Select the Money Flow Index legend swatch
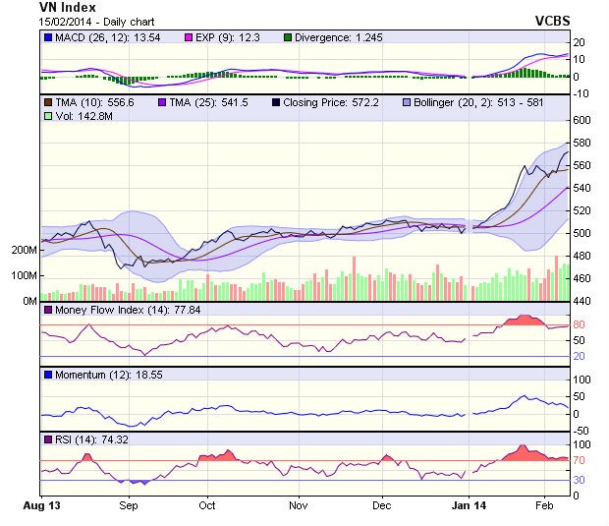Screen dimensions: 609x526 [48, 311]
